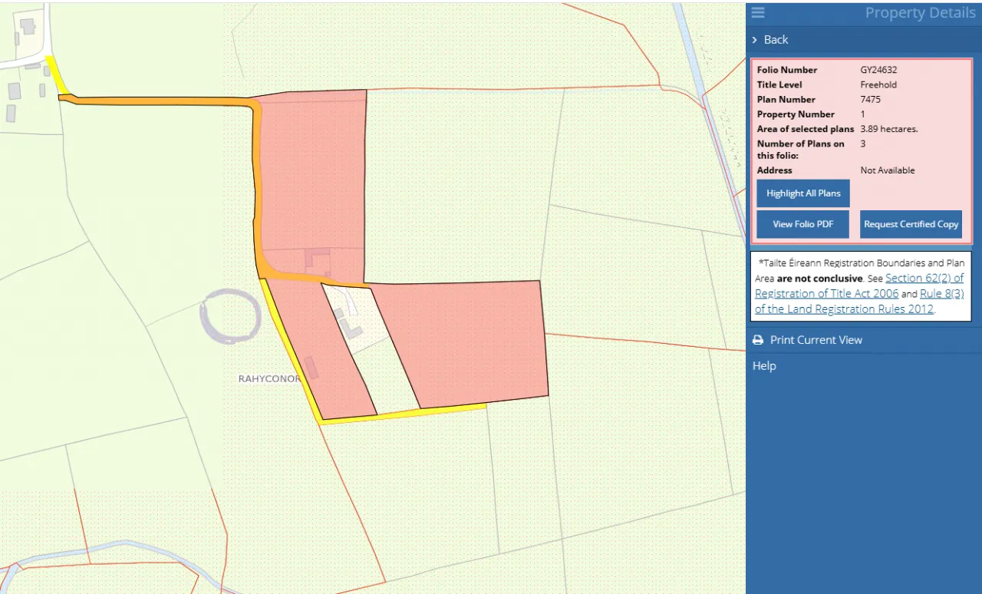
Task: Click the RAHYCONOR townland label on map
Action: 269,379
